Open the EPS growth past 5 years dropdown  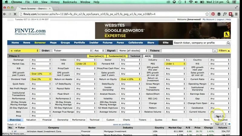(x=41, y=74)
